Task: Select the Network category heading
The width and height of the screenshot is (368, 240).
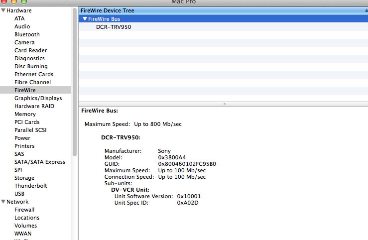Action: (x=17, y=202)
